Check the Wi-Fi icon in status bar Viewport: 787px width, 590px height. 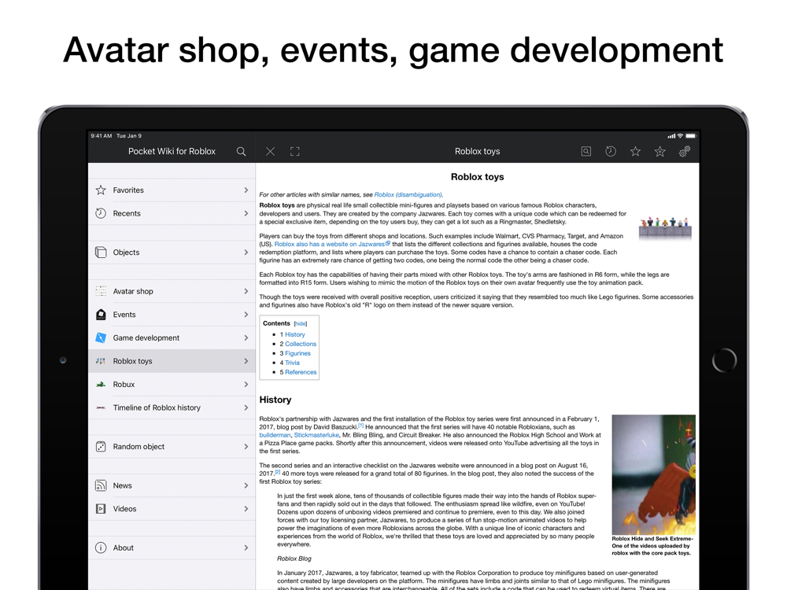point(680,136)
